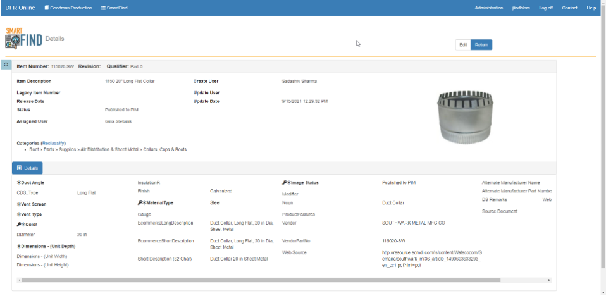This screenshot has width=606, height=296.
Task: Click Assigned User value Gina Stefanik
Action: click(x=118, y=121)
